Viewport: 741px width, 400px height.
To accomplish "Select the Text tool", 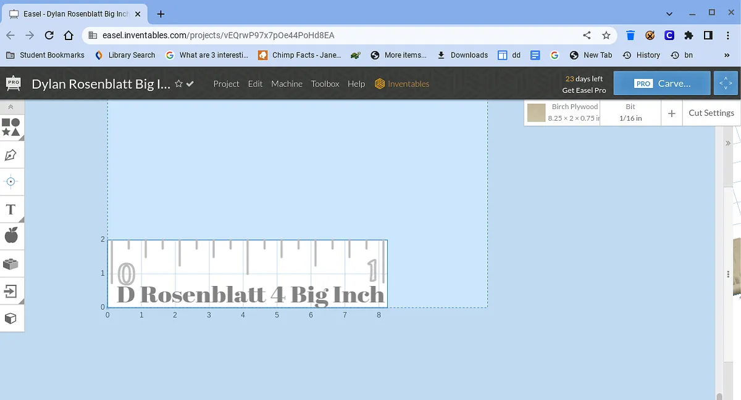I will point(11,210).
